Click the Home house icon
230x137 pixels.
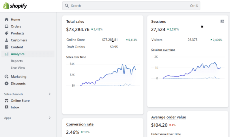[7, 20]
